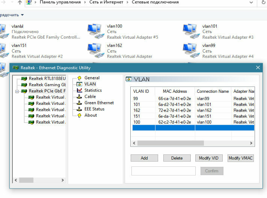267x198 pixels.
Task: Click the Cable connector icon
Action: (79, 97)
